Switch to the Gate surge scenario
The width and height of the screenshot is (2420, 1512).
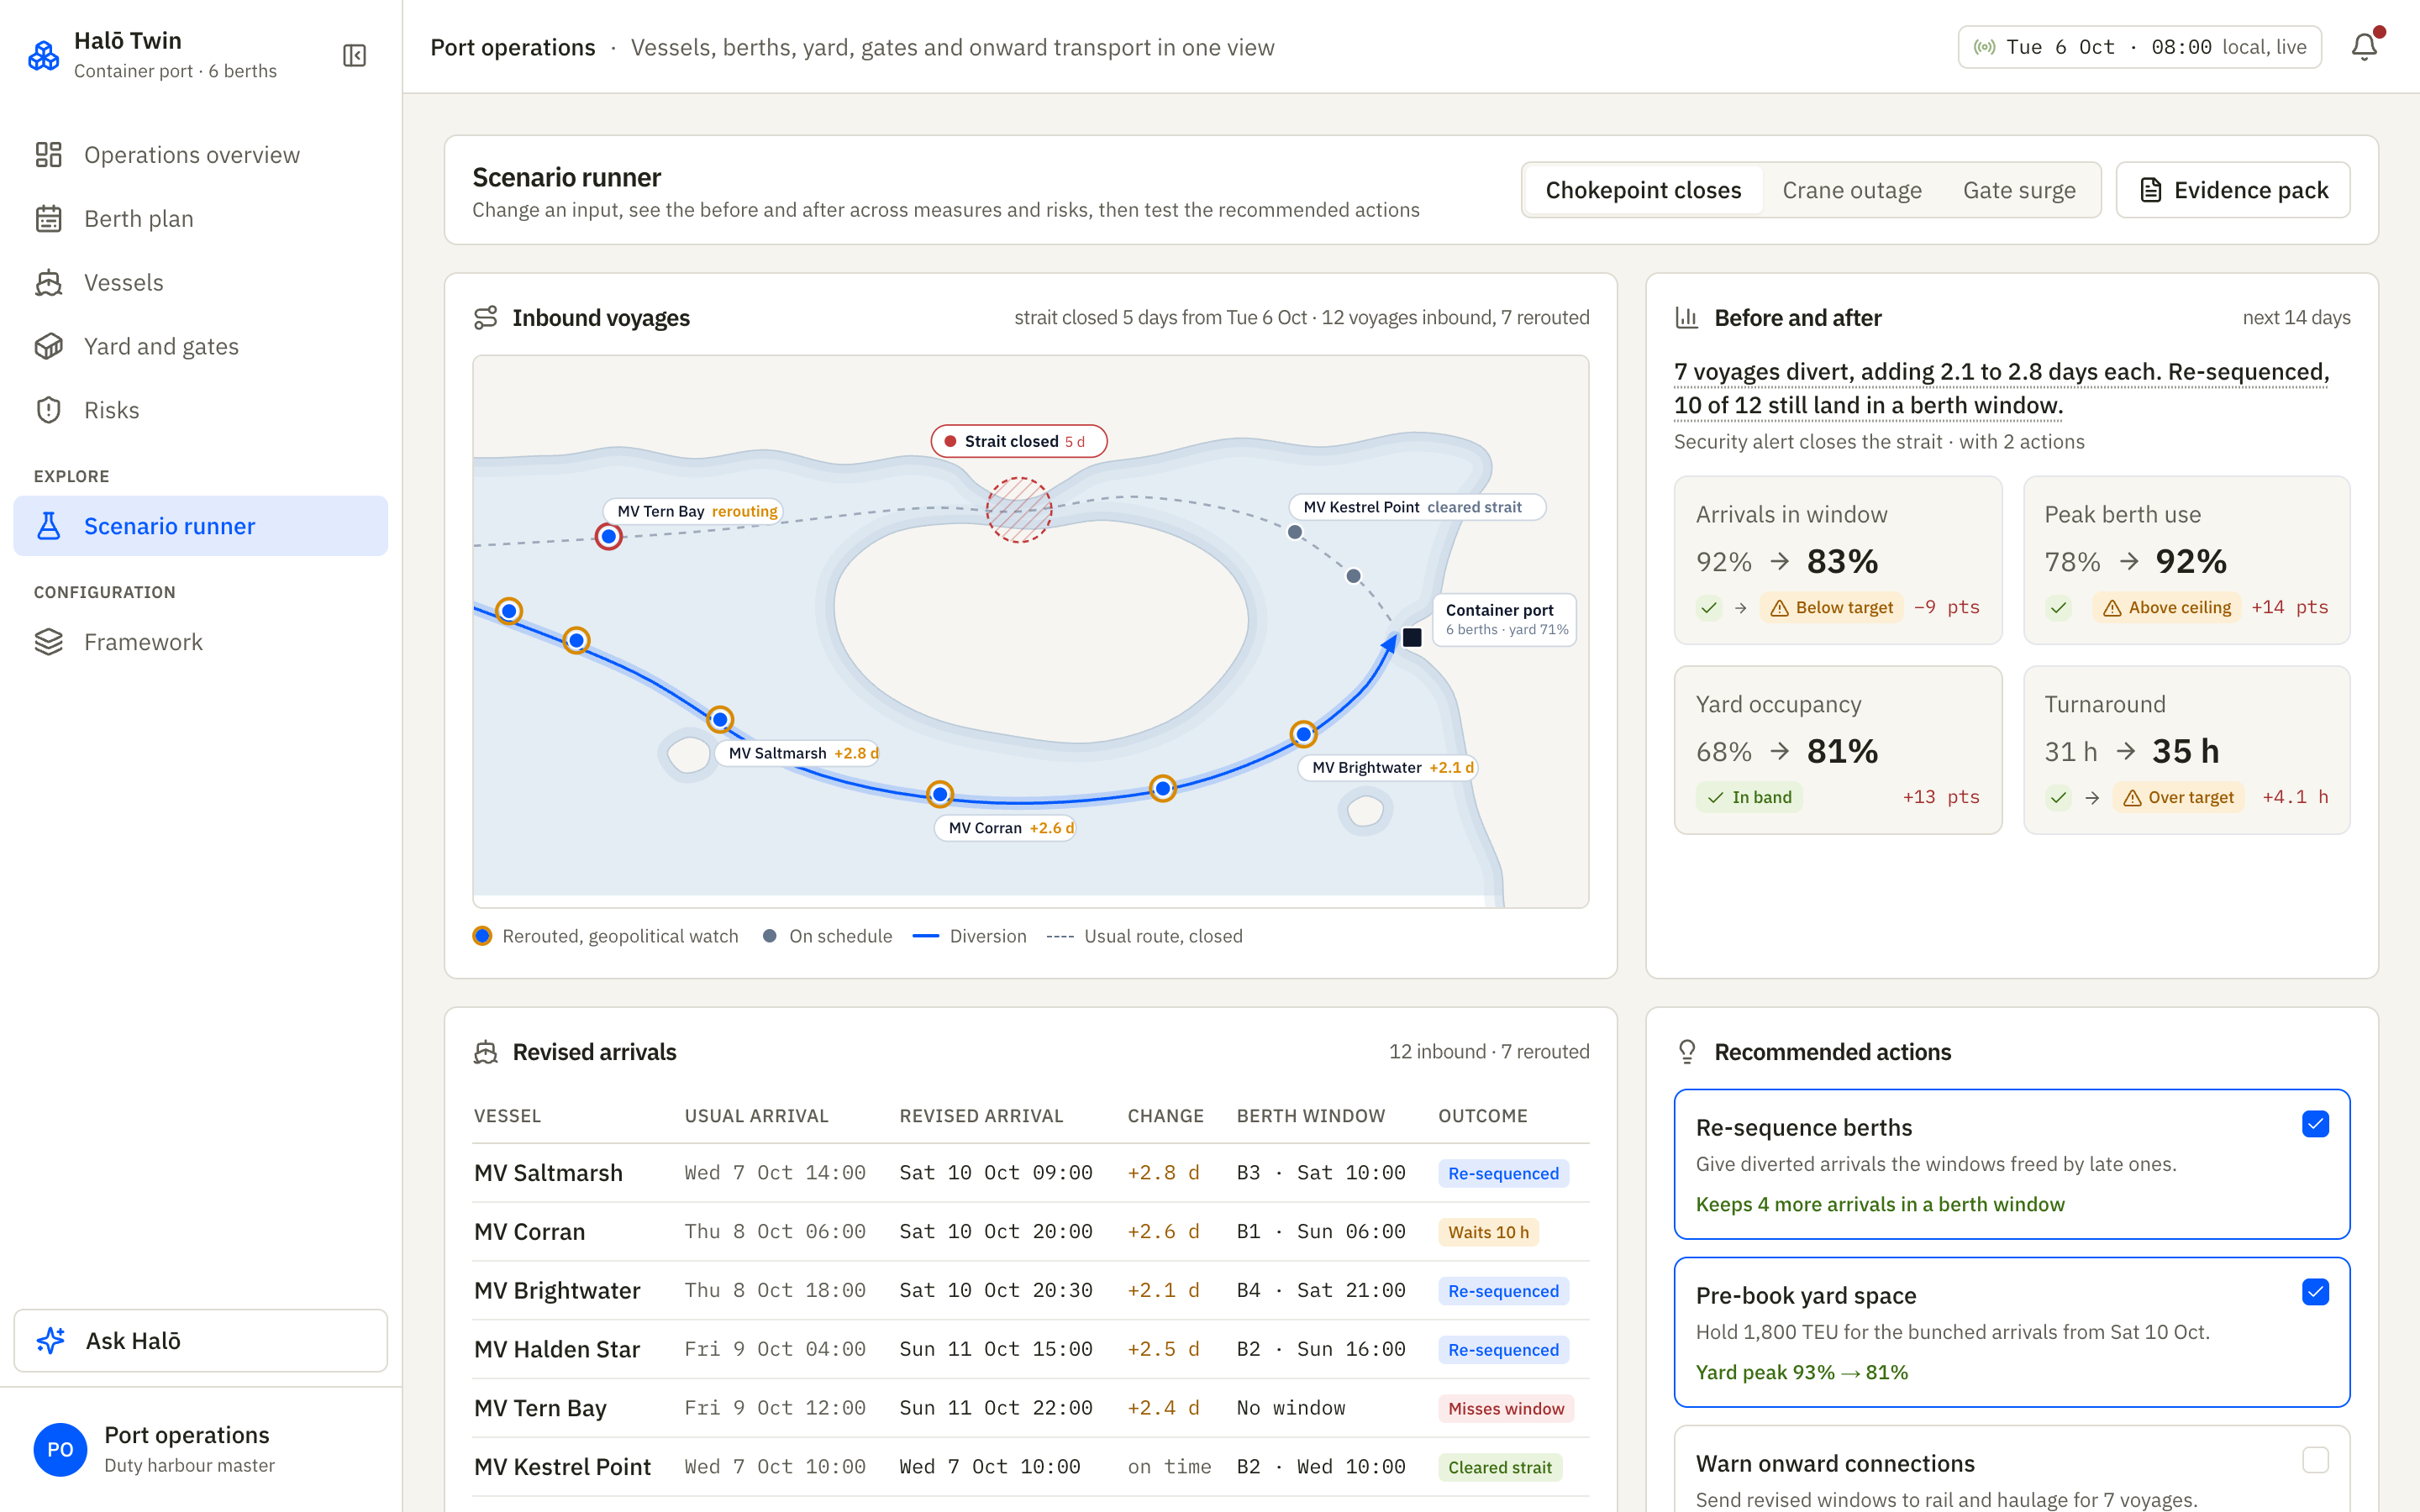click(2019, 190)
